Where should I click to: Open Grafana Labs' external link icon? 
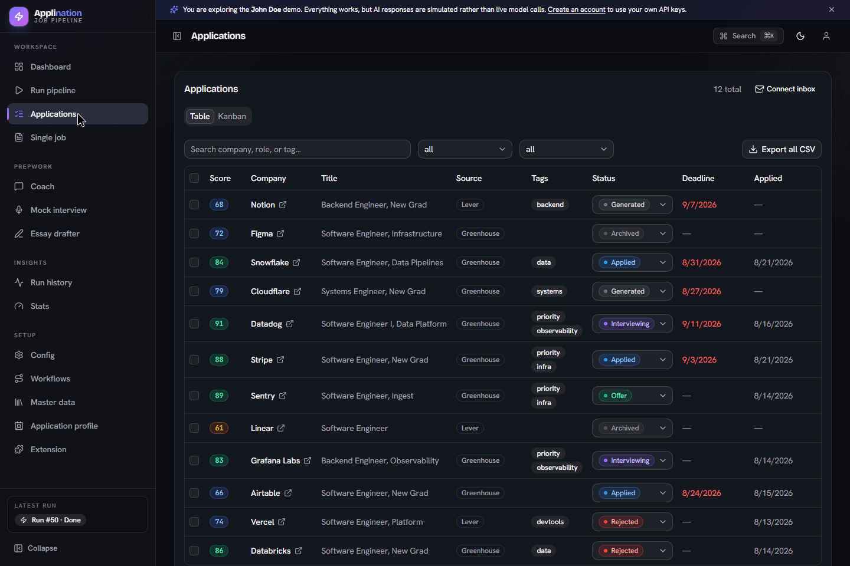308,460
